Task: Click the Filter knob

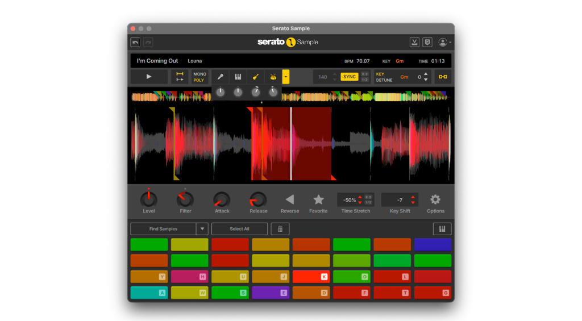Action: (185, 199)
